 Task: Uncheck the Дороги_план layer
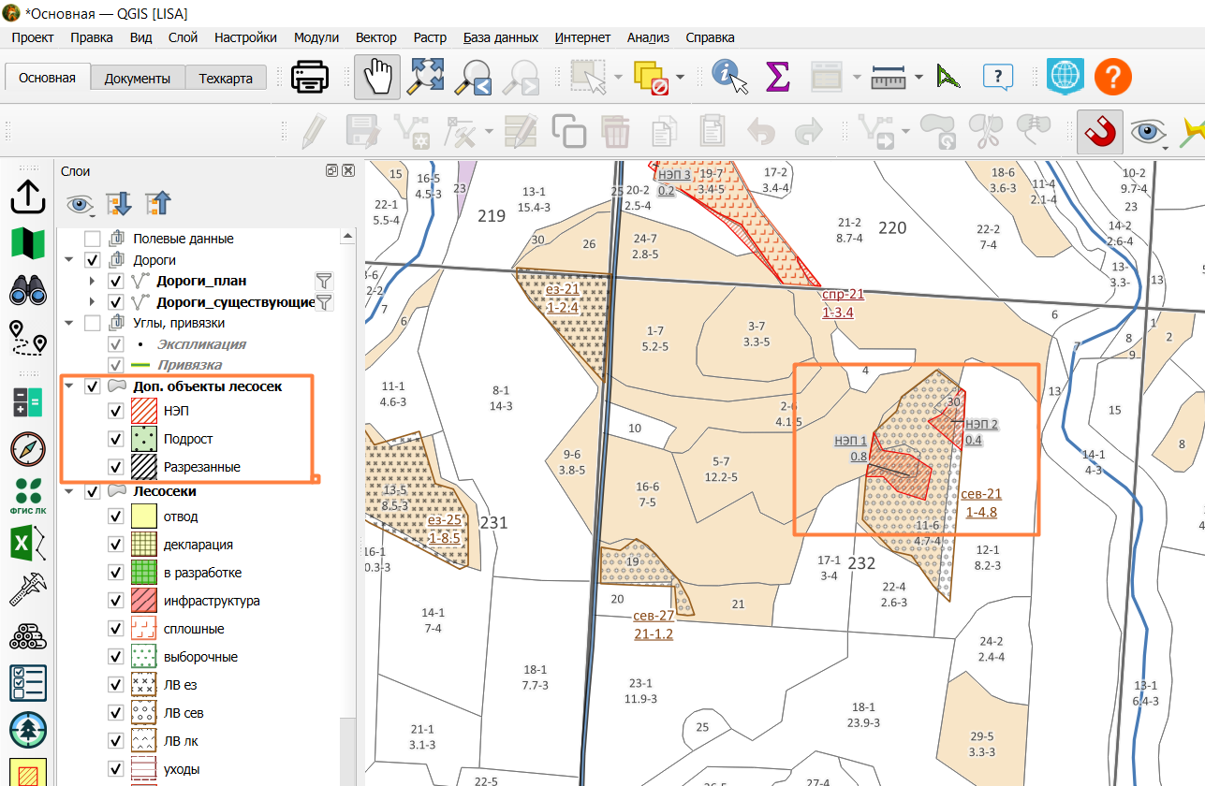click(115, 281)
